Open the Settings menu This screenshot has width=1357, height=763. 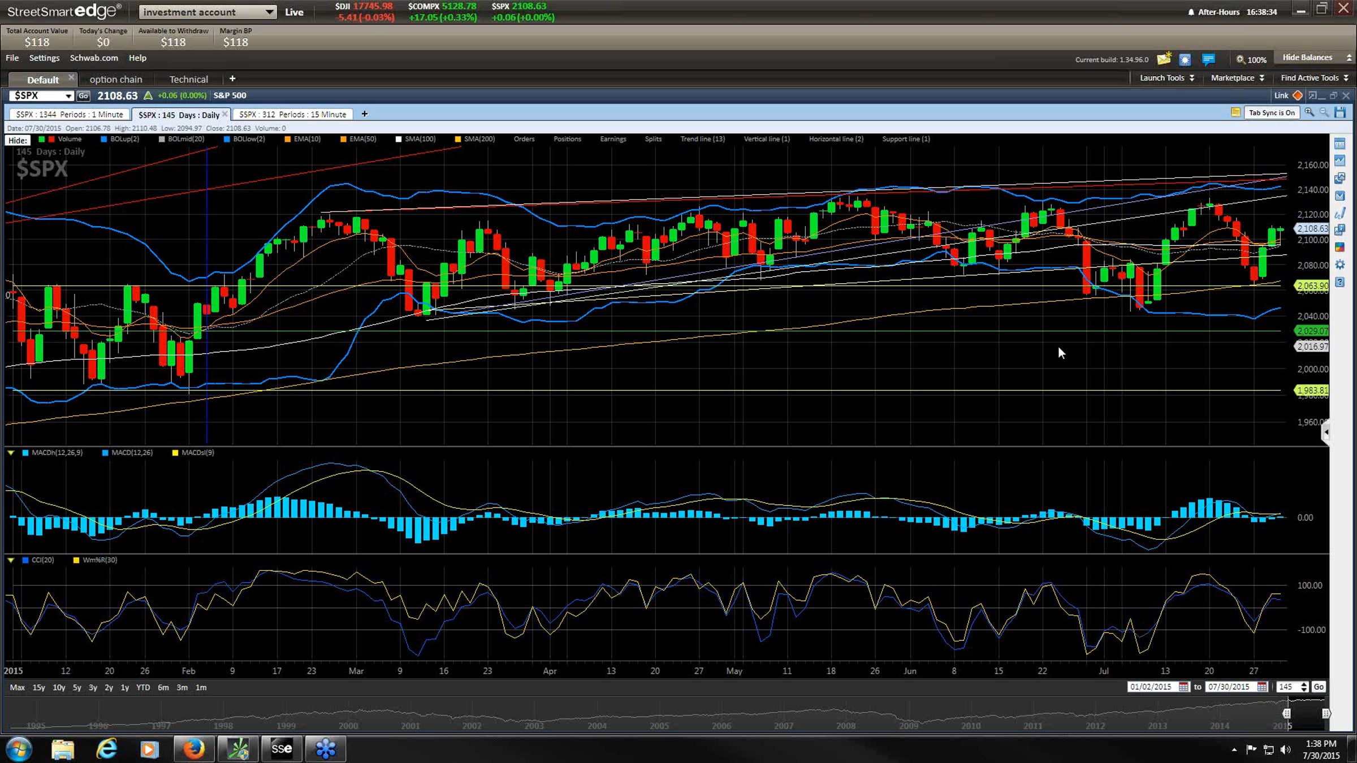44,58
